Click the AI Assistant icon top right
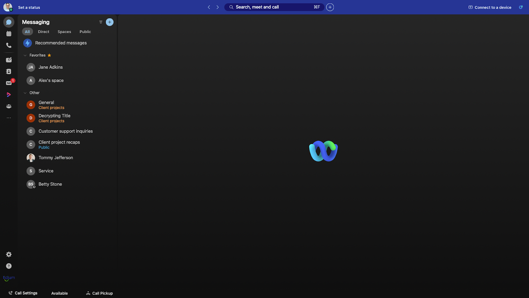The width and height of the screenshot is (529, 298). (521, 7)
